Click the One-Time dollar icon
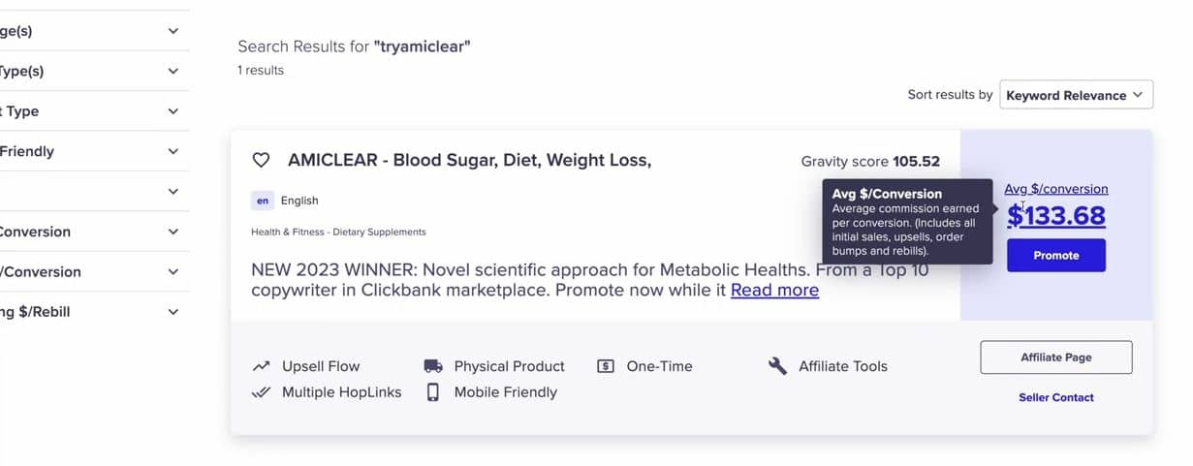Screen dimensions: 1193x466 (x=606, y=366)
